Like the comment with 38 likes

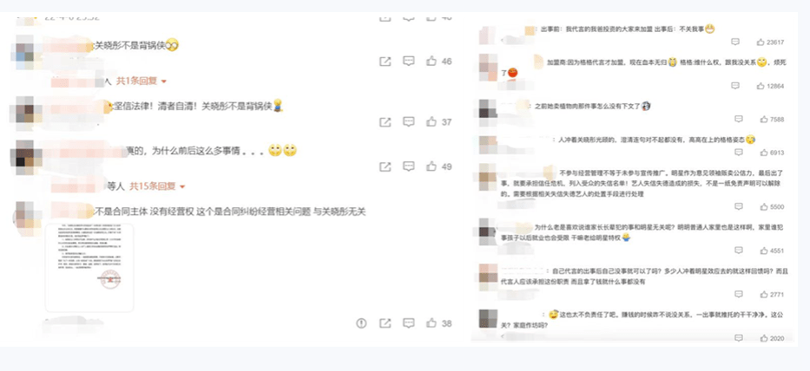pos(431,322)
